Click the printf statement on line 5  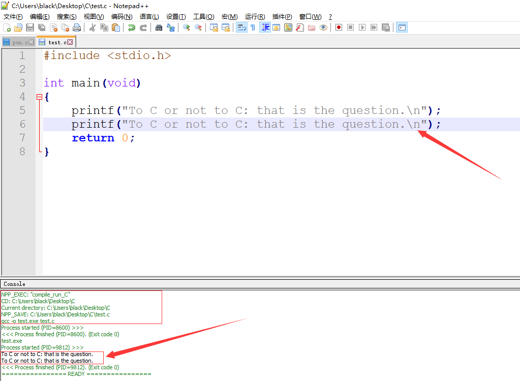[x=256, y=110]
